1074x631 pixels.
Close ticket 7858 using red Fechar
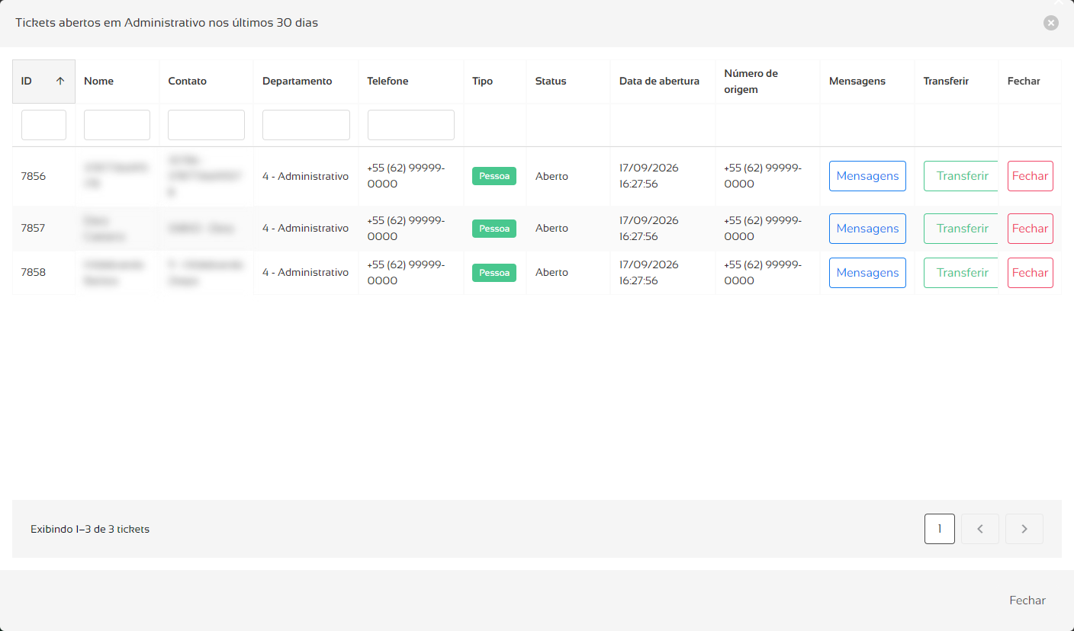point(1031,273)
